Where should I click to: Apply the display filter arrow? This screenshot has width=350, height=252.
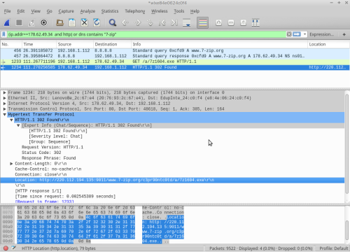pyautogui.click(x=297, y=34)
